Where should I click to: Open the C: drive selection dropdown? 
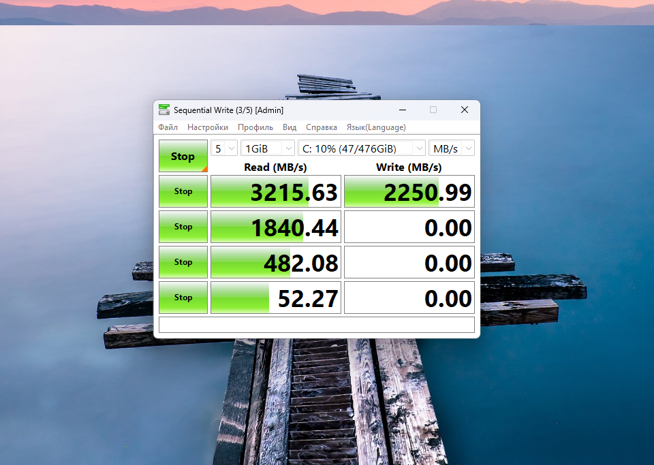pos(362,148)
